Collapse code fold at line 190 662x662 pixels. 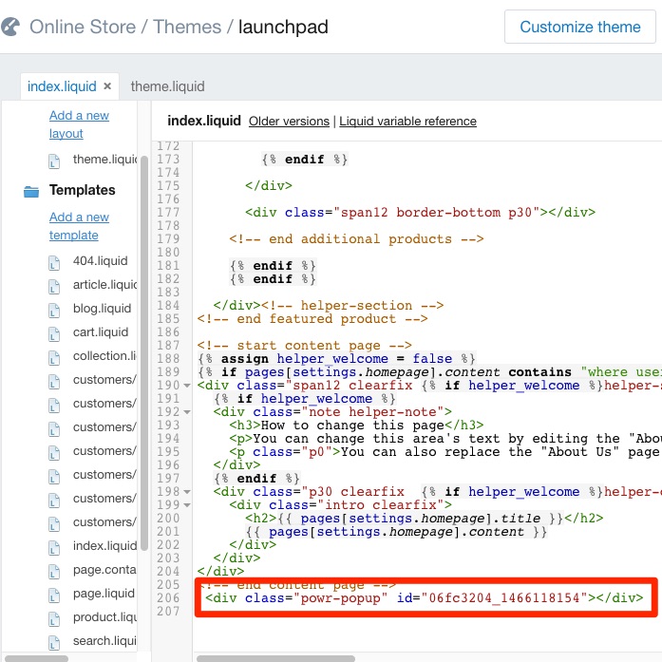point(186,386)
